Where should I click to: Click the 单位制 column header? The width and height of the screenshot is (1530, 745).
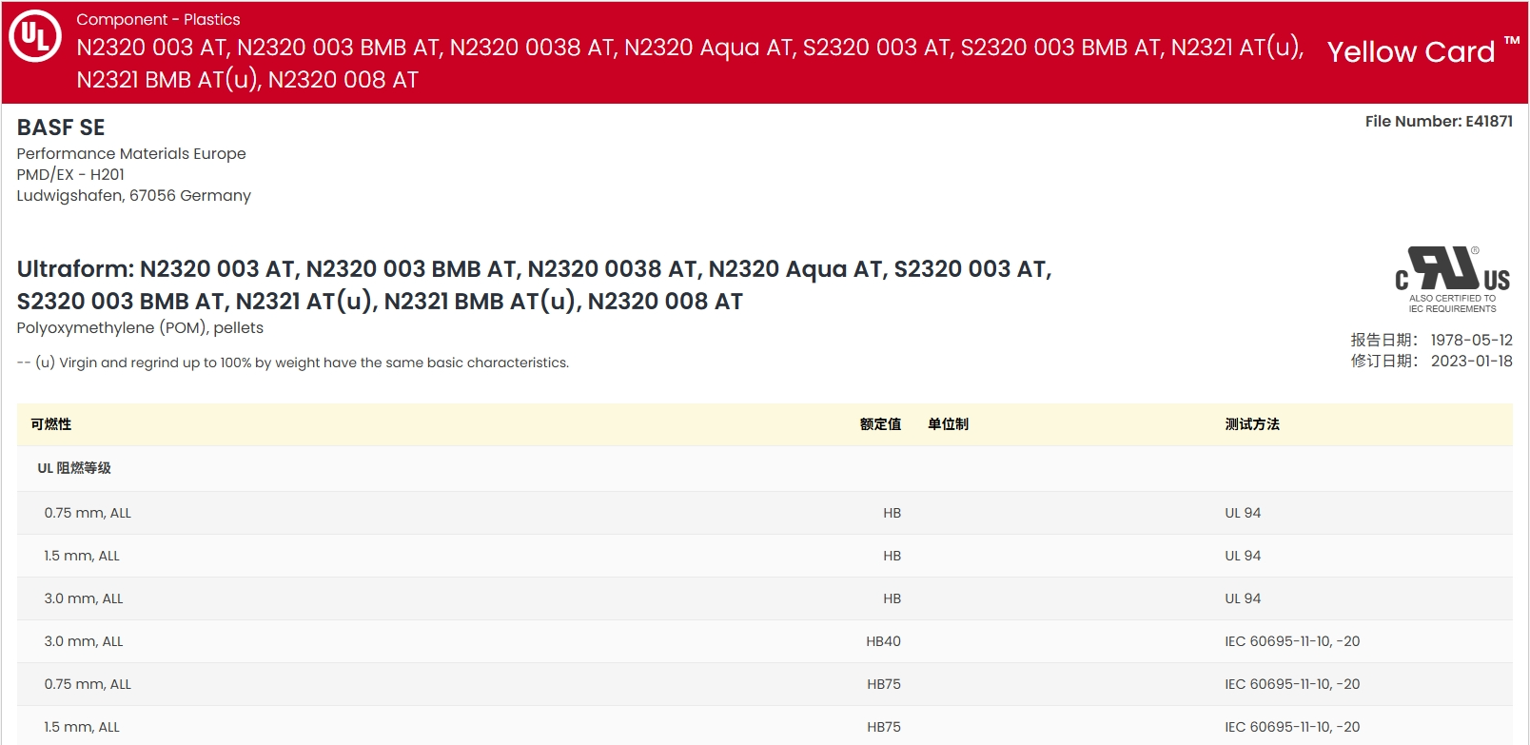coord(949,424)
